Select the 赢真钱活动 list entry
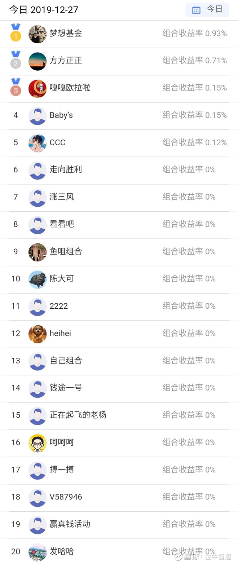The image size is (238, 564). (x=70, y=524)
